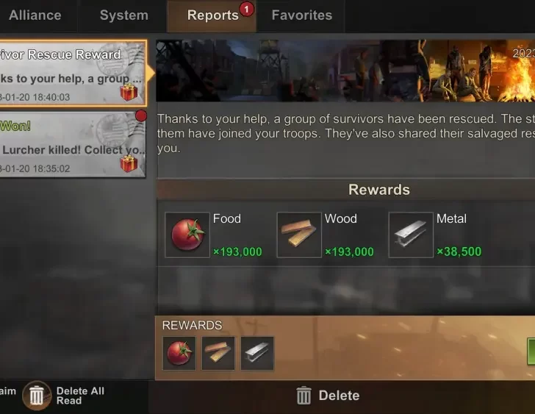Click the Metal beam reward icon
Screen dimensions: 535x414
[x=411, y=235]
